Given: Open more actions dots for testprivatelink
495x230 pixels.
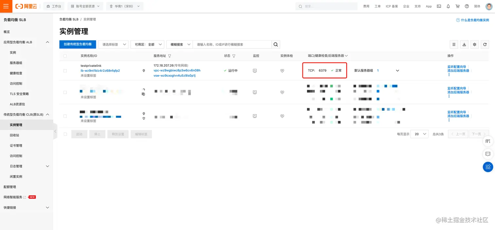Looking at the screenshot, I should click(449, 75).
